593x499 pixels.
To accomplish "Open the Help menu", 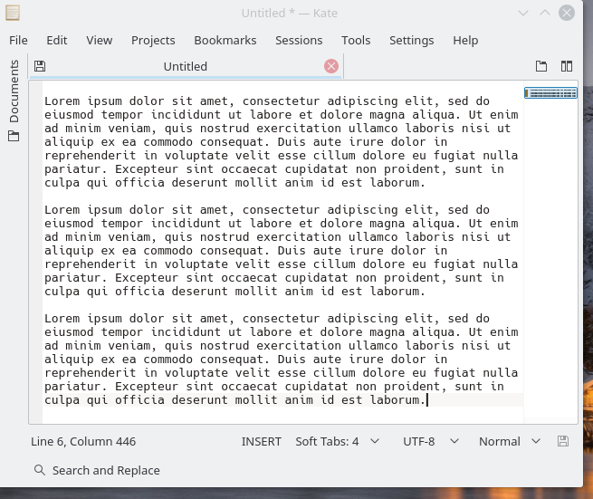I will pyautogui.click(x=465, y=41).
